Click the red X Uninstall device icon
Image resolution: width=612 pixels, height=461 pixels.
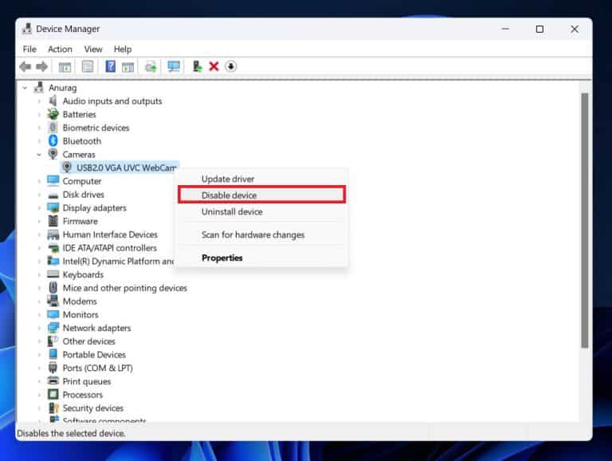(x=214, y=66)
